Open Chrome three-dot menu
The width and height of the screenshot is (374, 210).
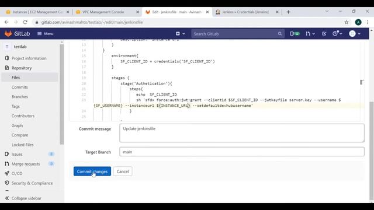coord(368,22)
